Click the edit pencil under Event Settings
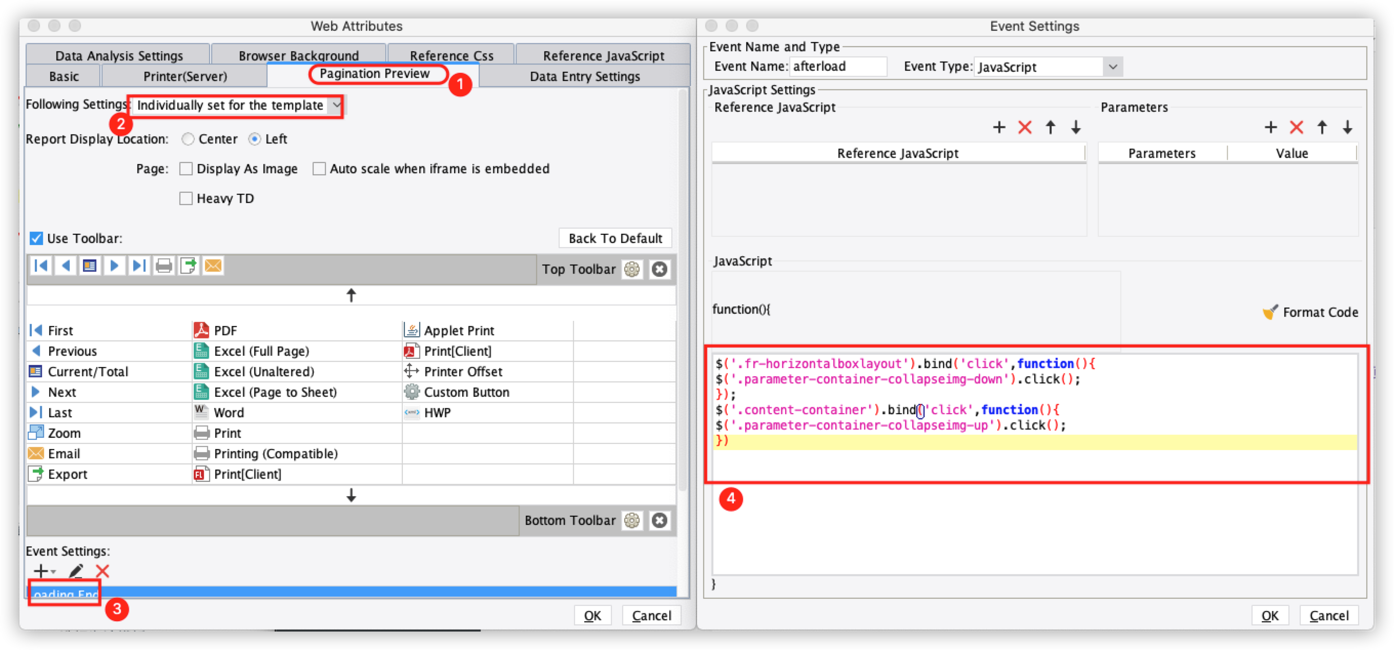This screenshot has height=650, width=1394. [x=76, y=571]
